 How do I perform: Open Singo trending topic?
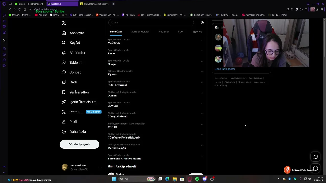(111, 54)
